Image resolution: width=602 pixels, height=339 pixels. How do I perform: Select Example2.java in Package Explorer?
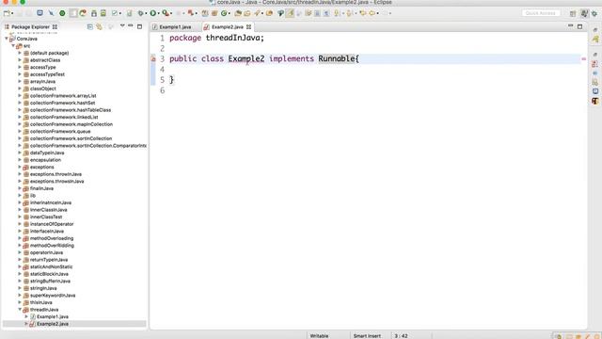pyautogui.click(x=53, y=324)
